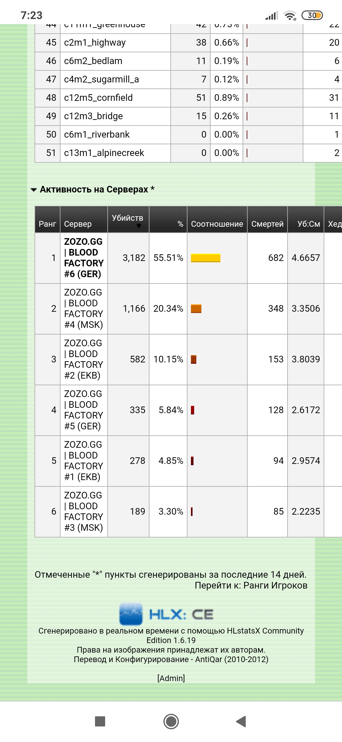342x742 pixels.
Task: Sort table by Уб:См column
Action: pos(308,224)
